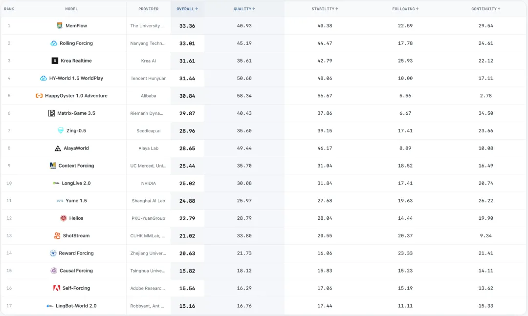Screen dimensions: 528x316
Task: Open the Krea Realtime model name
Action: 76,61
